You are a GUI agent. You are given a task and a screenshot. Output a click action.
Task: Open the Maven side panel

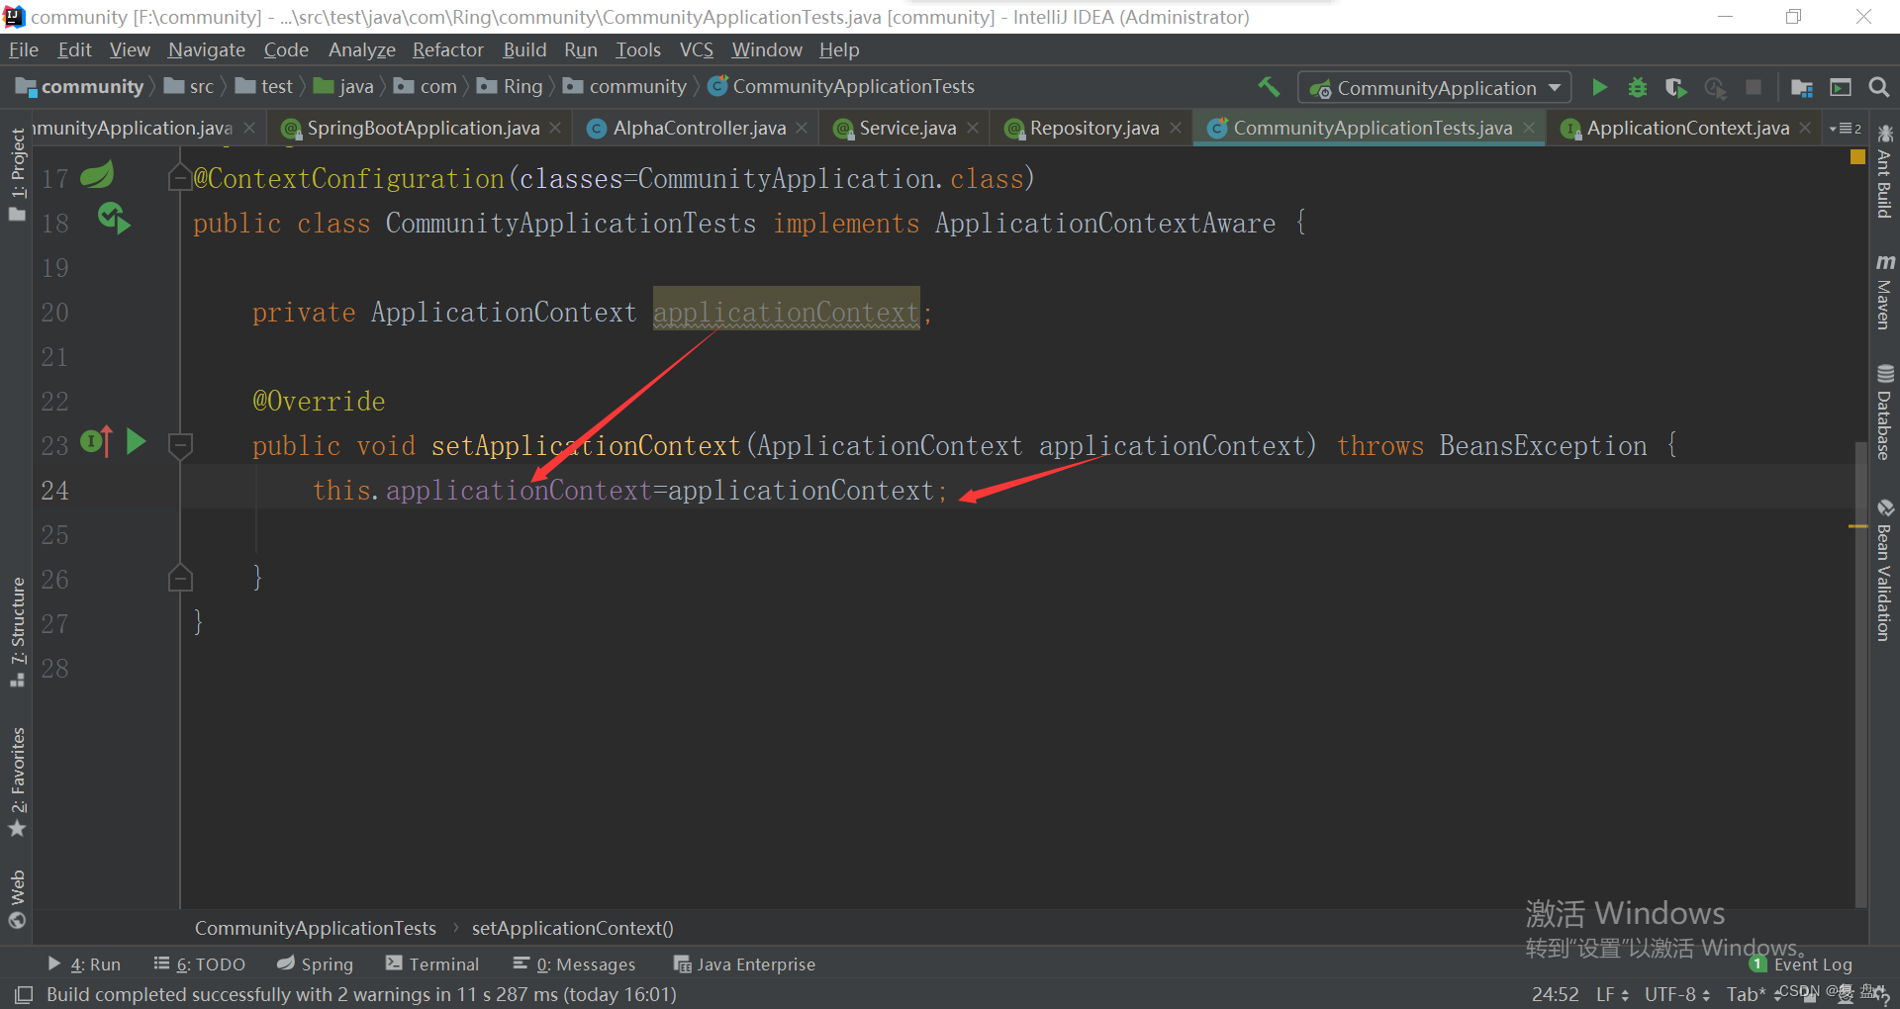(1884, 291)
